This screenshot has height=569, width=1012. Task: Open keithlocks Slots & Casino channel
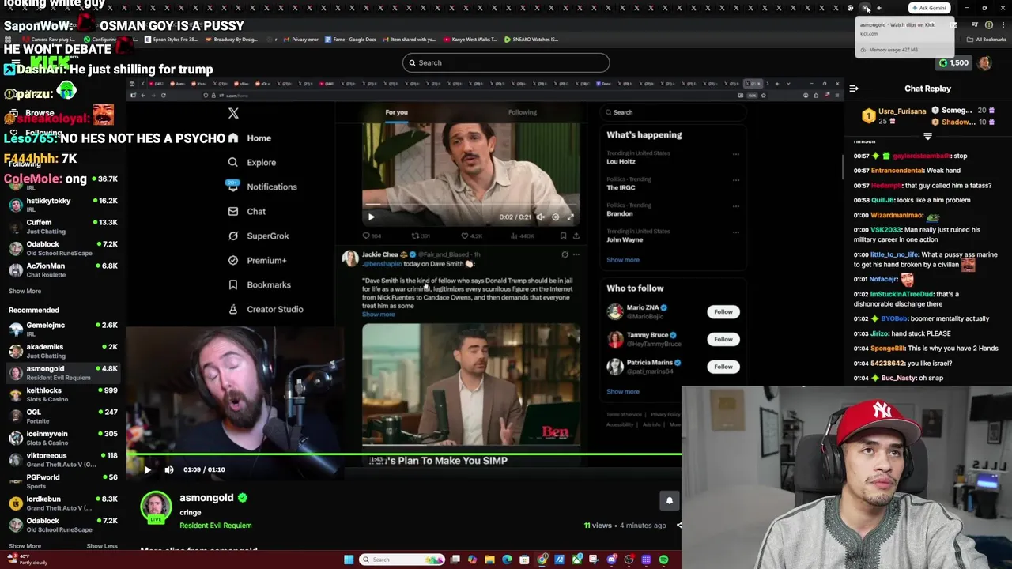pyautogui.click(x=63, y=394)
